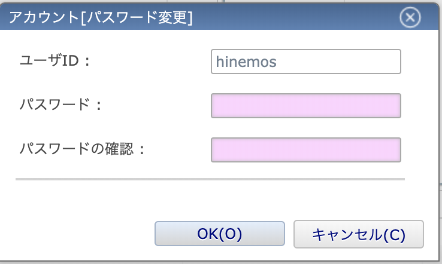442x264 pixels.
Task: Focus the パスワード input field
Action: coord(306,106)
